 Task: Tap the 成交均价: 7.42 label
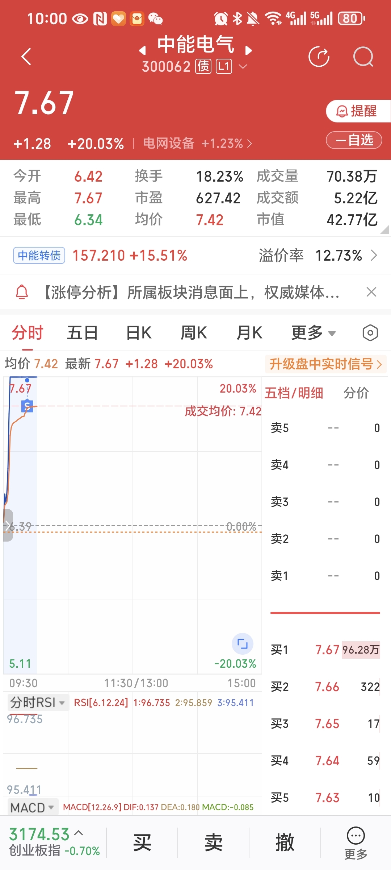click(223, 411)
